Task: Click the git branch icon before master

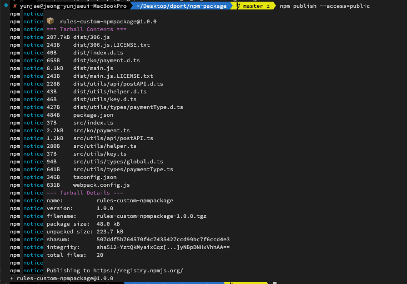Action: [239, 6]
